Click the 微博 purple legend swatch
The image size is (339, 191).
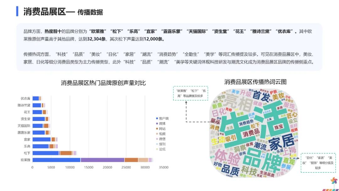click(157, 123)
